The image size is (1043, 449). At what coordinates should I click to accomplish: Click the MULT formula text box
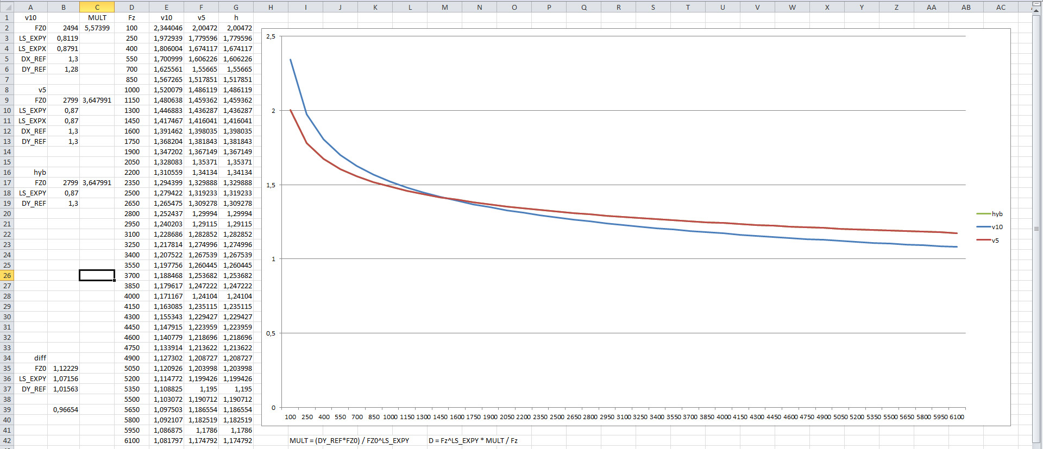349,440
